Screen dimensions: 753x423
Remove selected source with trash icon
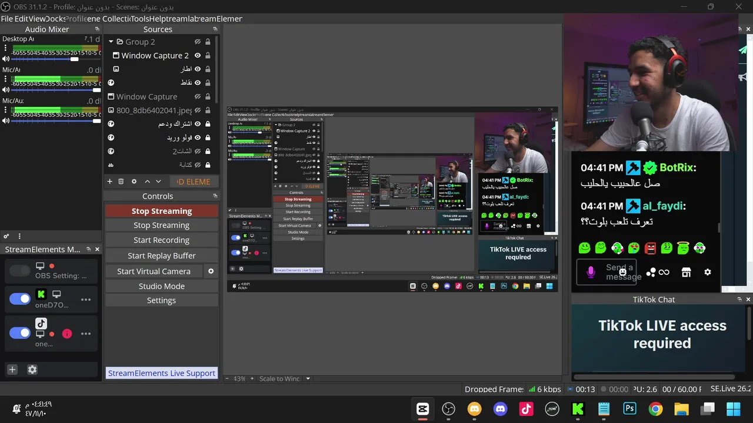pyautogui.click(x=121, y=182)
